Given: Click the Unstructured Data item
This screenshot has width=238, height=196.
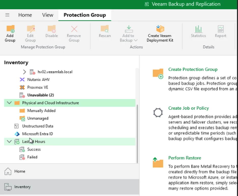Looking at the screenshot, I should coord(37,126).
